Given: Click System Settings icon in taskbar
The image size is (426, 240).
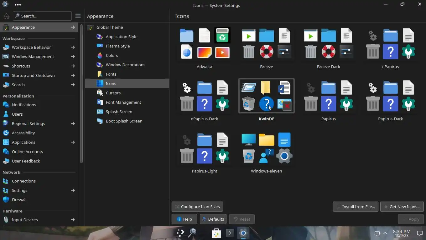Looking at the screenshot, I should coord(243,233).
